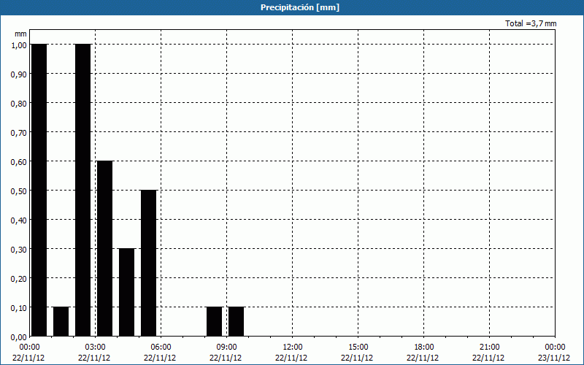Click the Total =3,7 mm label
Image resolution: width=584 pixels, height=365 pixels.
[531, 23]
